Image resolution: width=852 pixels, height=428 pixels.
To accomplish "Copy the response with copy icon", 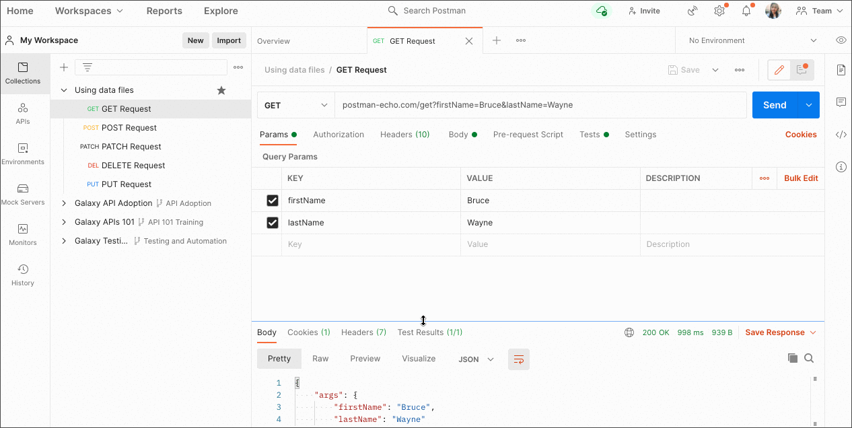I will pyautogui.click(x=793, y=359).
